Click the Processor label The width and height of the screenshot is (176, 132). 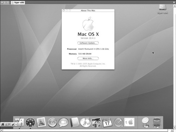[x=72, y=49]
